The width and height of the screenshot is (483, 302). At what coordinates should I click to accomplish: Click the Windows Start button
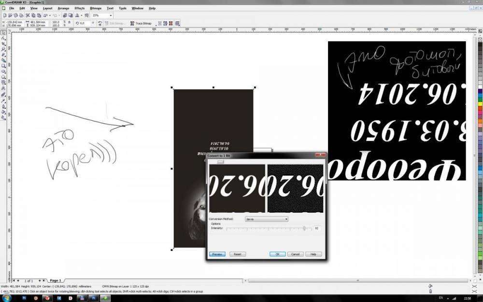[x=5, y=298]
